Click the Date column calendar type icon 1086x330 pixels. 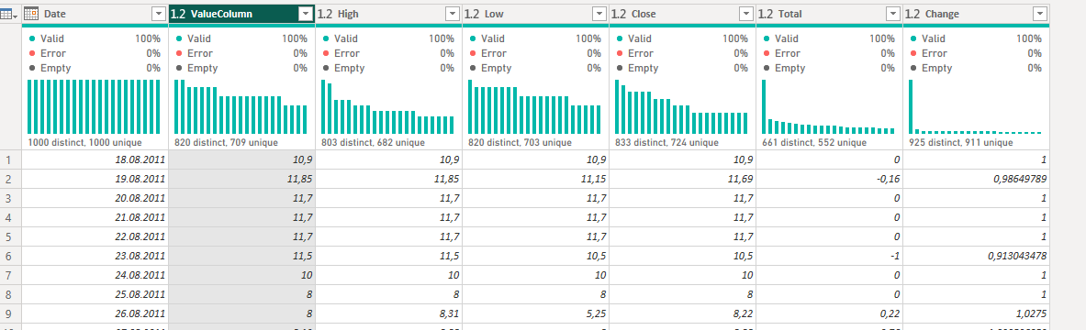pyautogui.click(x=31, y=14)
